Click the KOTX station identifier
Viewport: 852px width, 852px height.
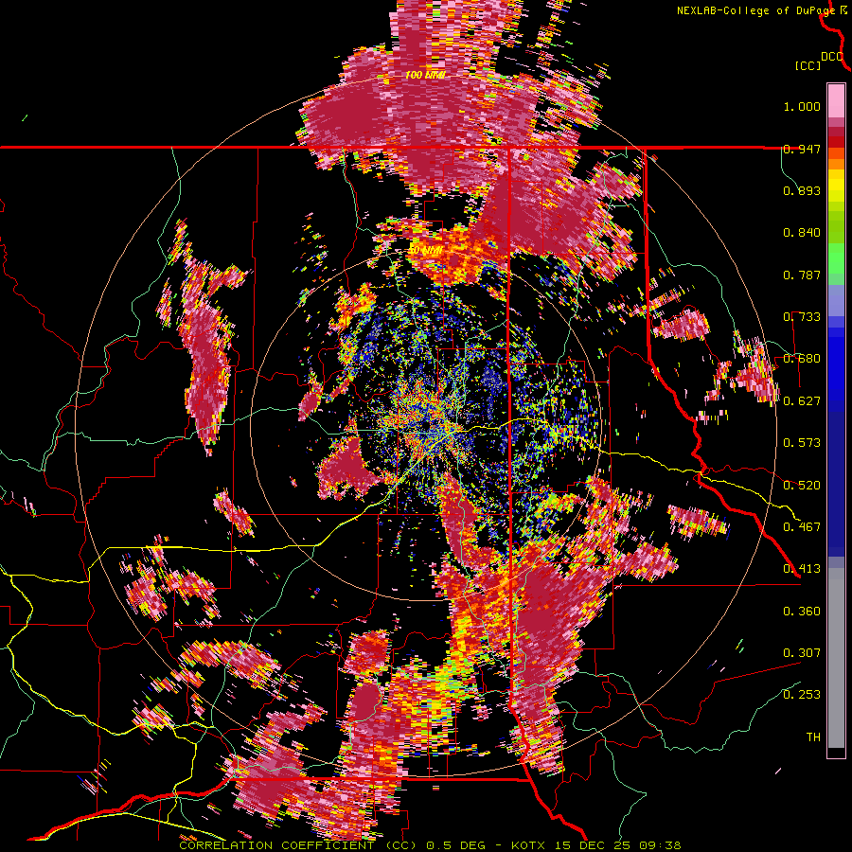530,845
